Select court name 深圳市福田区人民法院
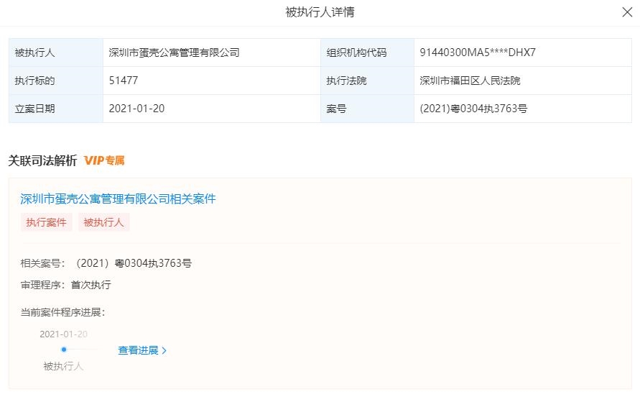This screenshot has width=640, height=397. [x=470, y=81]
